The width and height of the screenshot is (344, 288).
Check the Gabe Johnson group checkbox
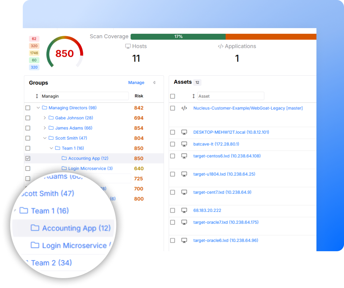click(28, 118)
